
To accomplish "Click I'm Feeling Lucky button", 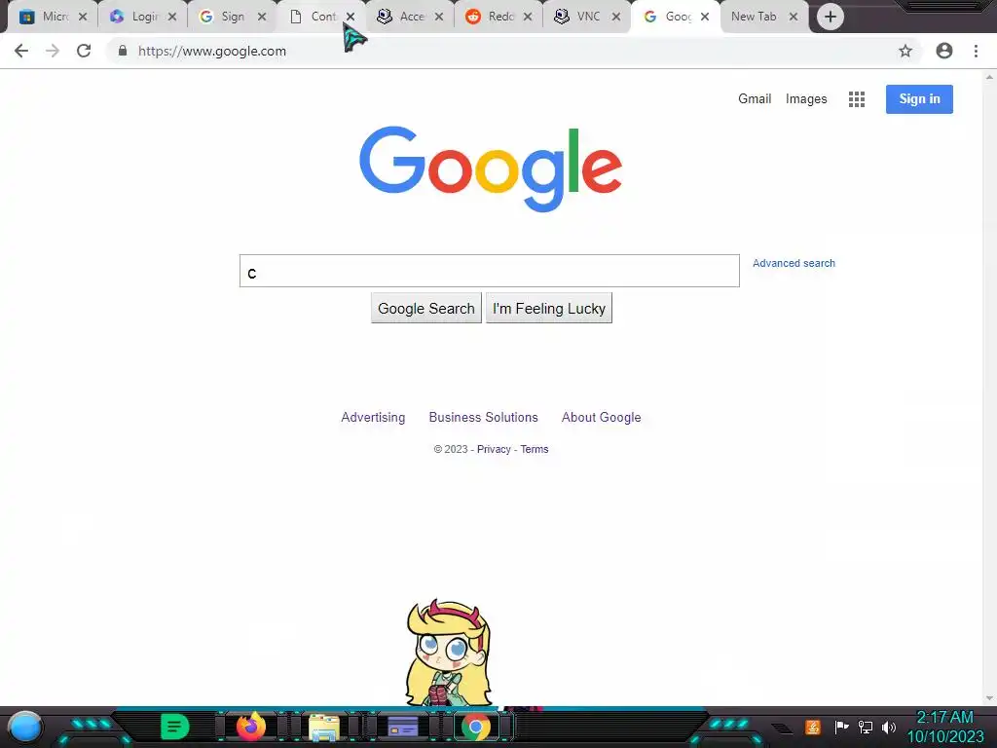I will pyautogui.click(x=549, y=309).
